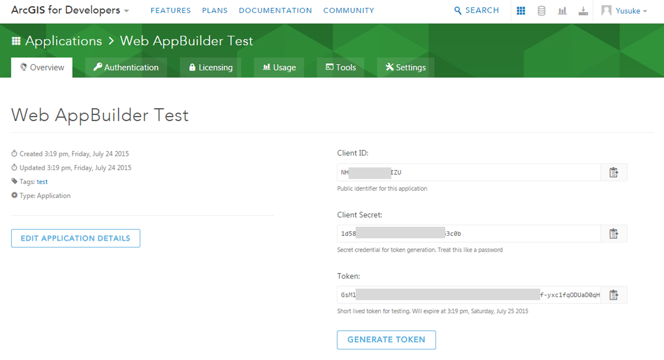Click the GENERATE TOKEN button

[x=386, y=340]
